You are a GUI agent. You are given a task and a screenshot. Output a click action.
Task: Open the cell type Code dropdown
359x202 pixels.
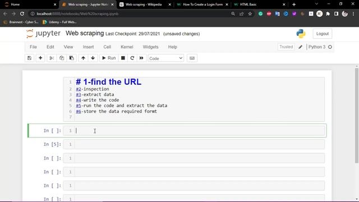click(166, 58)
